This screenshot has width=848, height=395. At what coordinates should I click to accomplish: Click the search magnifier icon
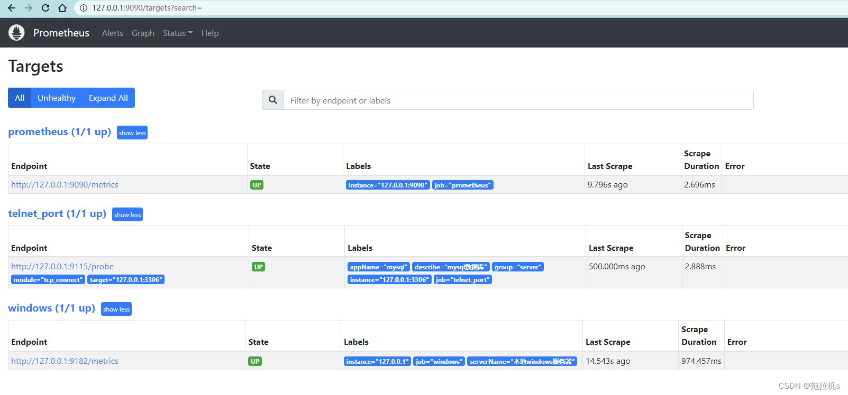273,100
